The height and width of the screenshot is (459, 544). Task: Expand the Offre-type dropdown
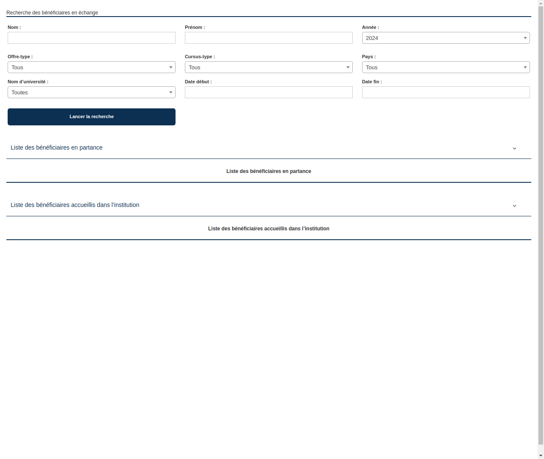pyautogui.click(x=91, y=67)
